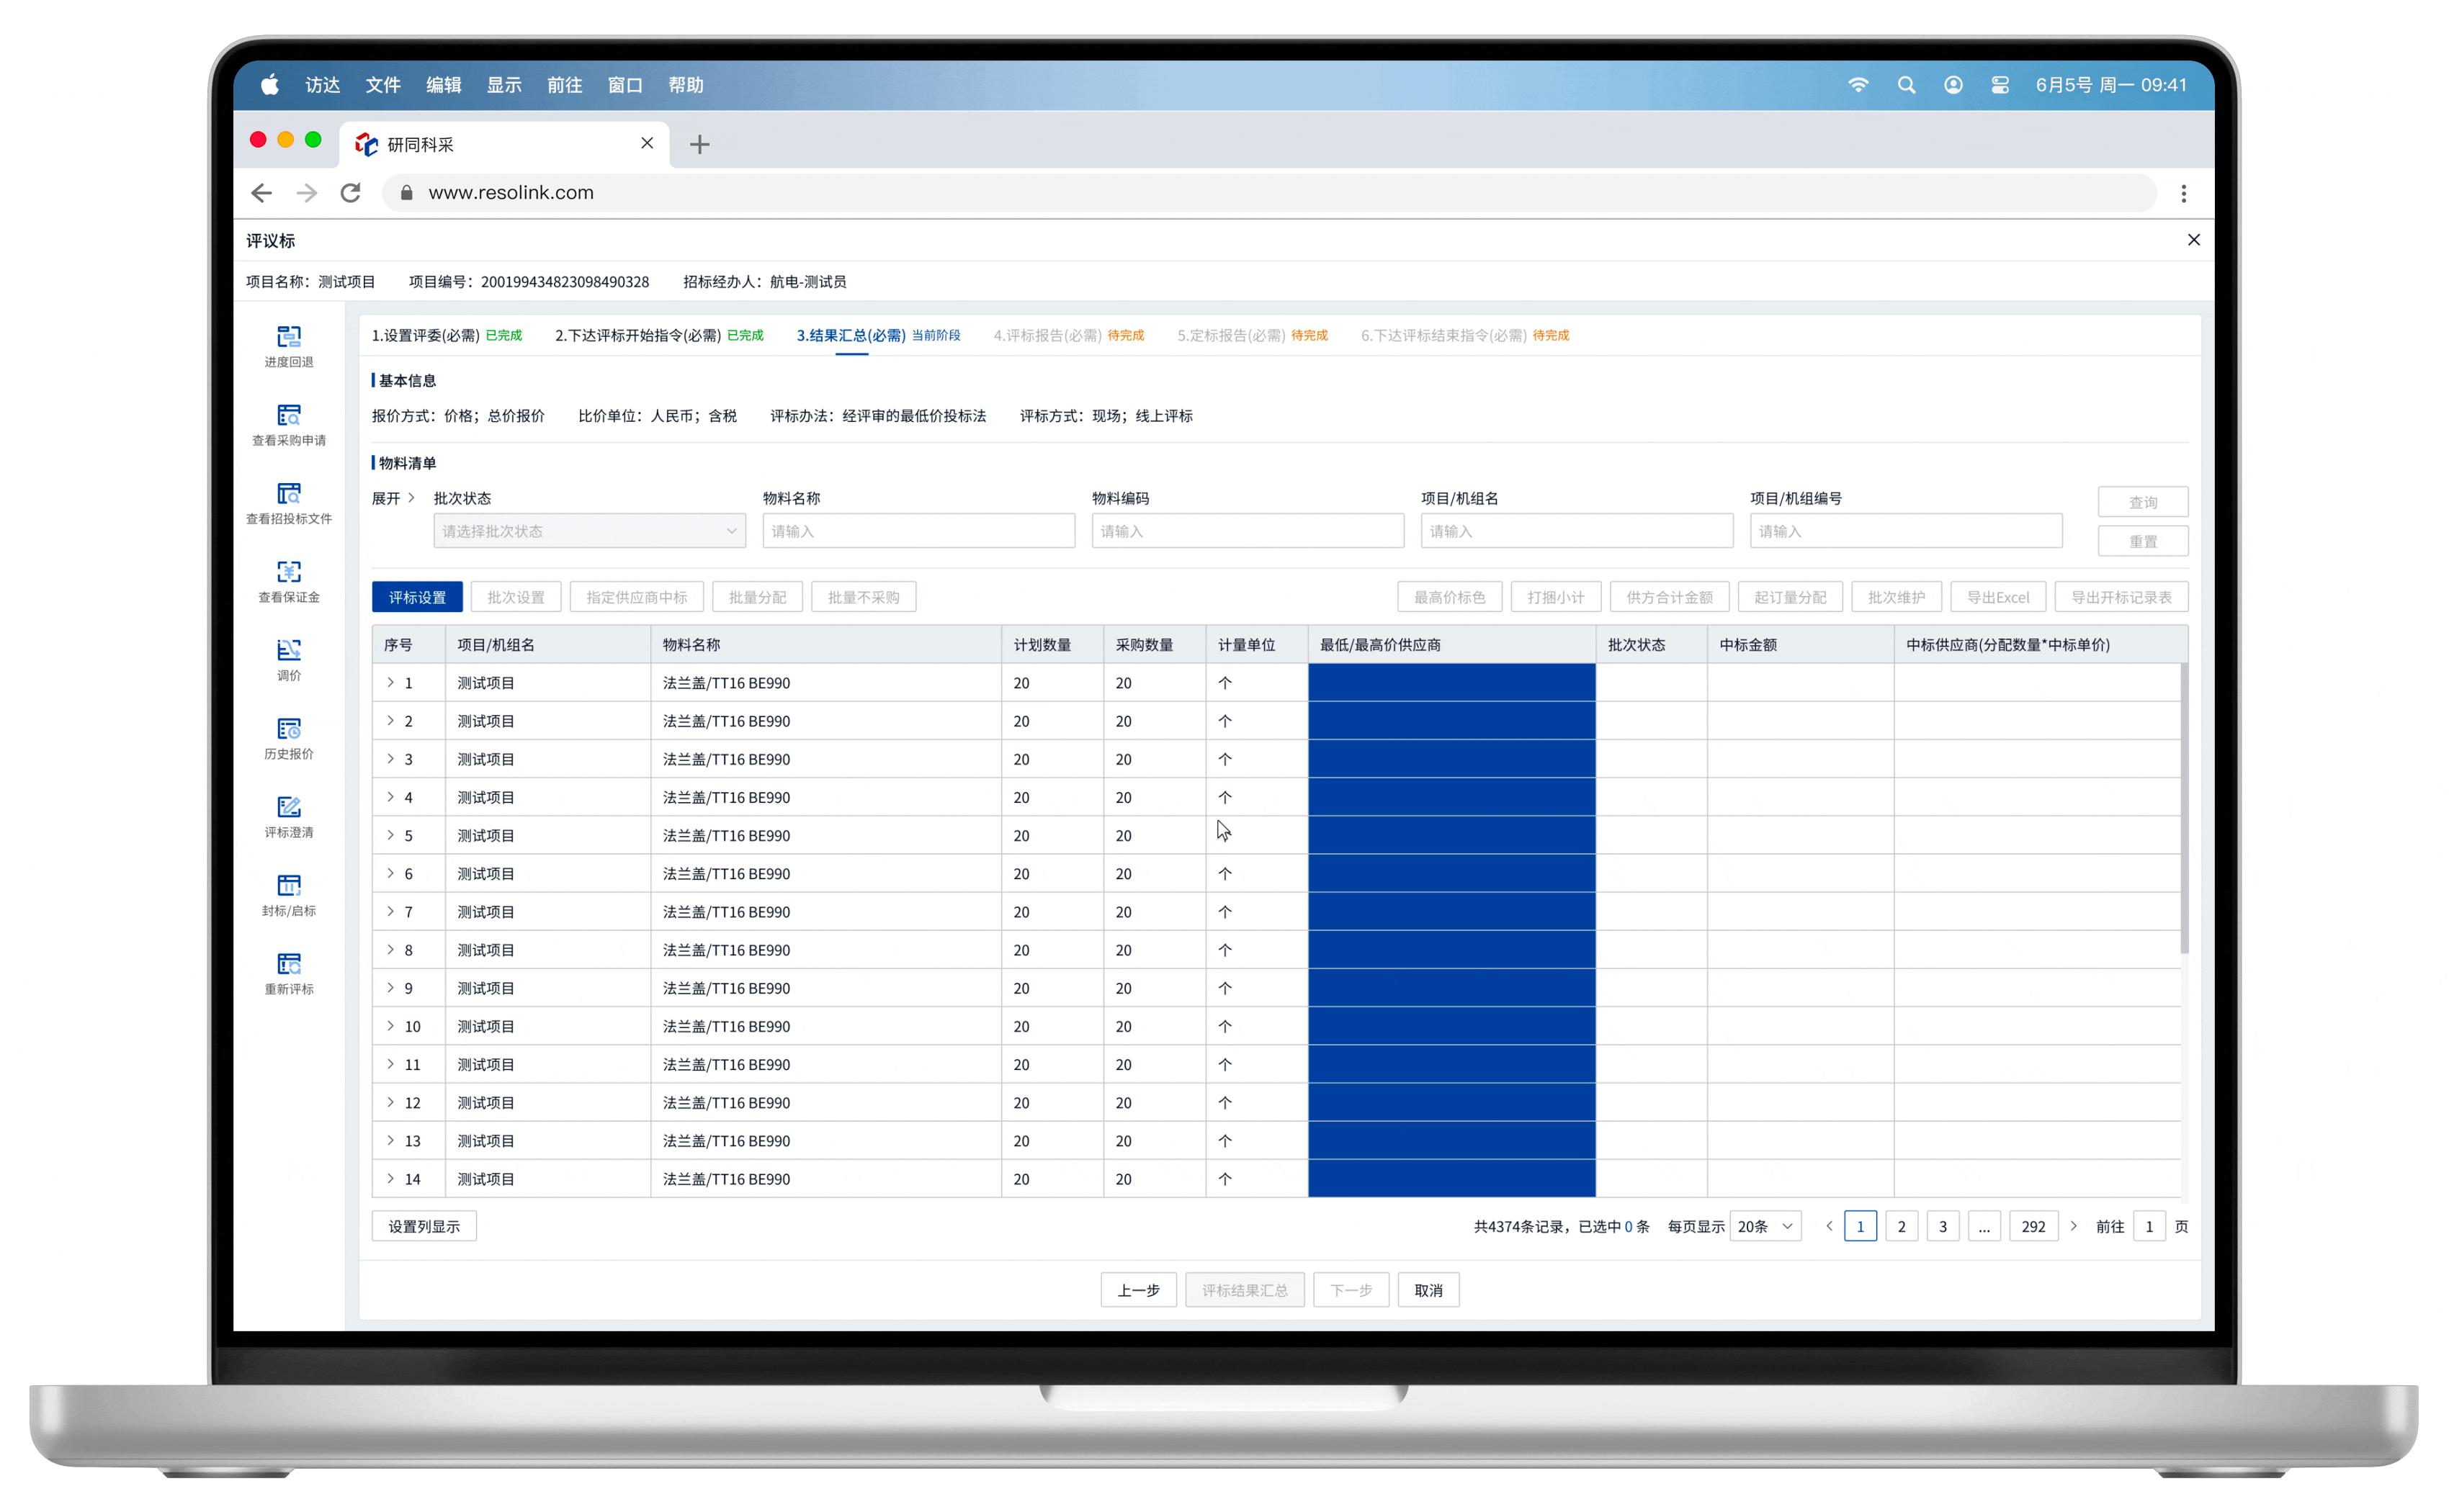Screen dimensions: 2449x1512
Task: Open 评标澄清 sidebar icon
Action: (289, 817)
